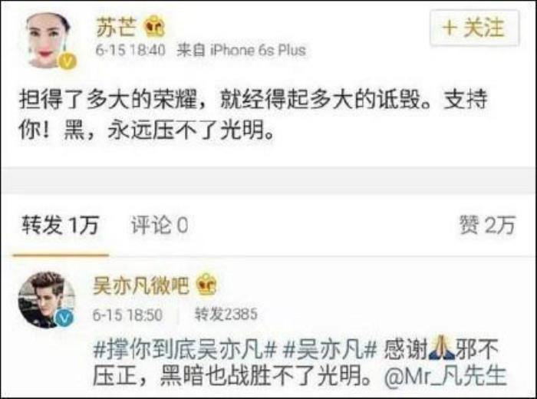Click the 6-15 18:40 post timestamp
Image resolution: width=537 pixels, height=399 pixels.
point(130,51)
